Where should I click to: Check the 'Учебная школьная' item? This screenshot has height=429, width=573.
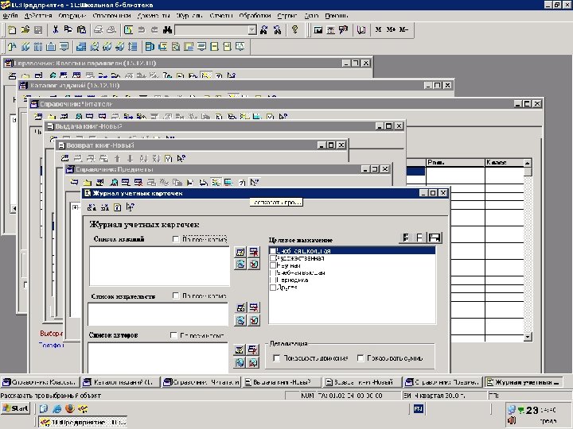[273, 251]
